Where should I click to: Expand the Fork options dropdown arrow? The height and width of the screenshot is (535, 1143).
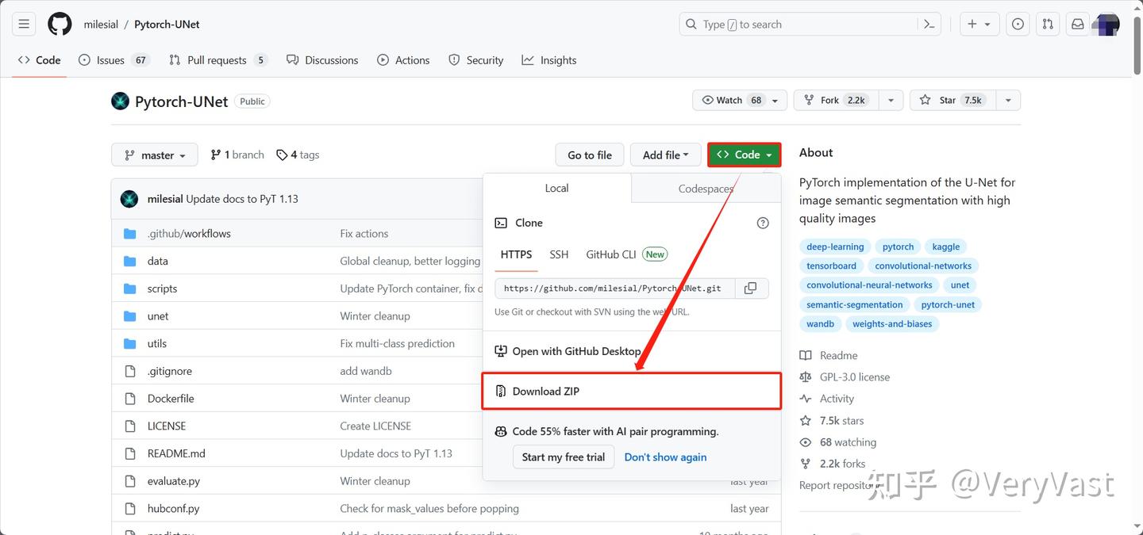point(891,101)
